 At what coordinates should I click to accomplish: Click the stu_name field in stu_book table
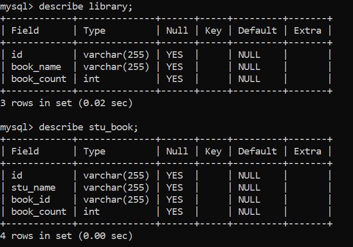[34, 188]
